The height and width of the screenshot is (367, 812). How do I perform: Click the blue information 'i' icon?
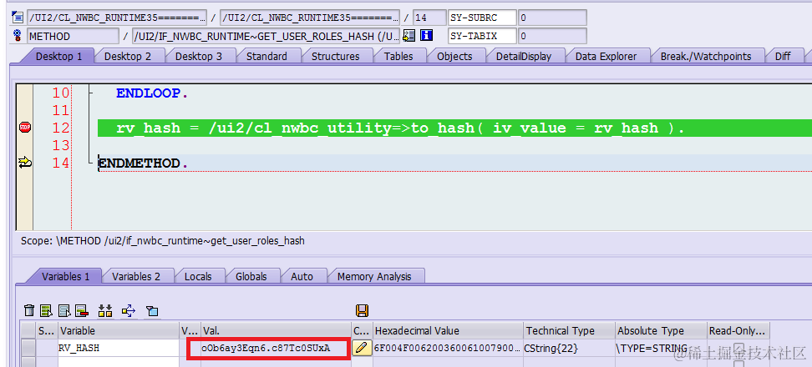point(426,36)
